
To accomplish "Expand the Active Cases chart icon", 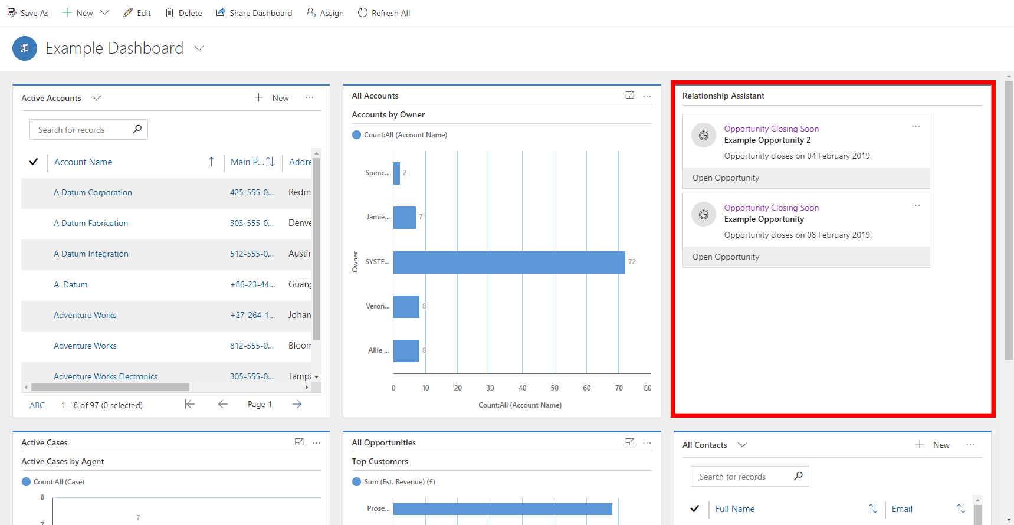I will coord(299,442).
